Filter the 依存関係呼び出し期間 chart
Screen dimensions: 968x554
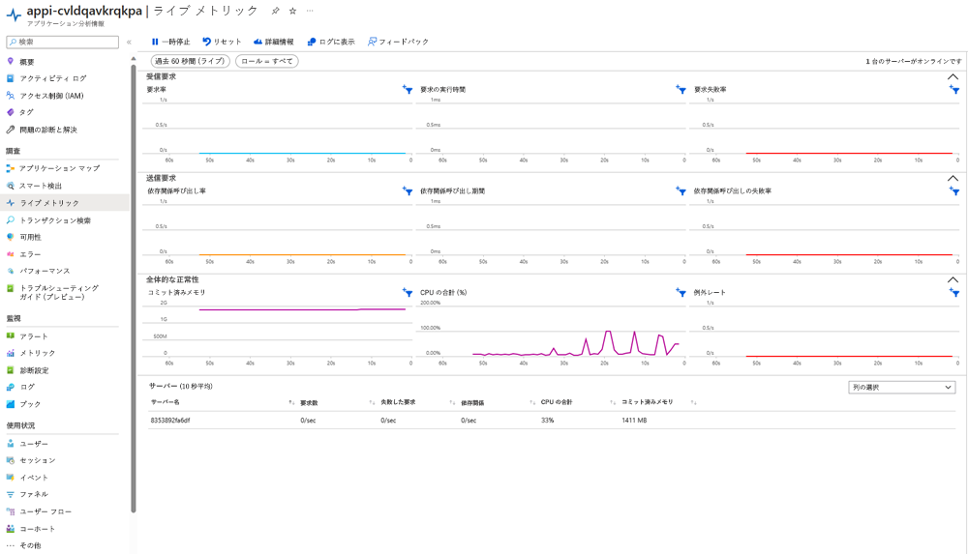(681, 191)
